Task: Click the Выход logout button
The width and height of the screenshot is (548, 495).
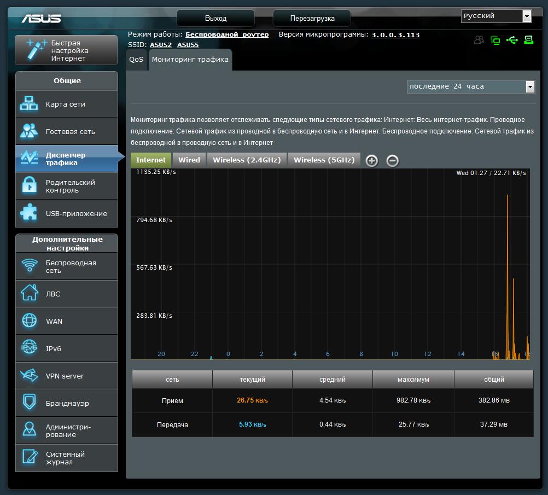Action: tap(215, 18)
